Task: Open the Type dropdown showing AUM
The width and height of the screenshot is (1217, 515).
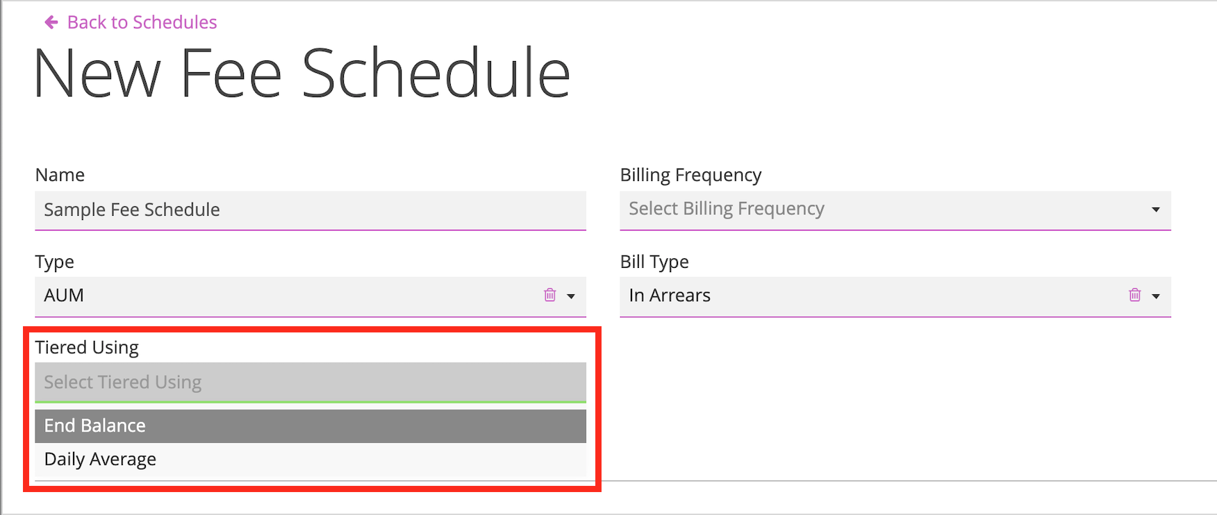Action: point(311,296)
